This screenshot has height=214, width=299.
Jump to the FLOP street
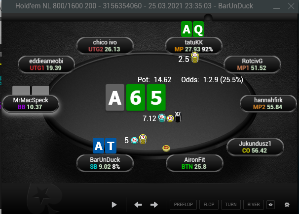(209, 205)
